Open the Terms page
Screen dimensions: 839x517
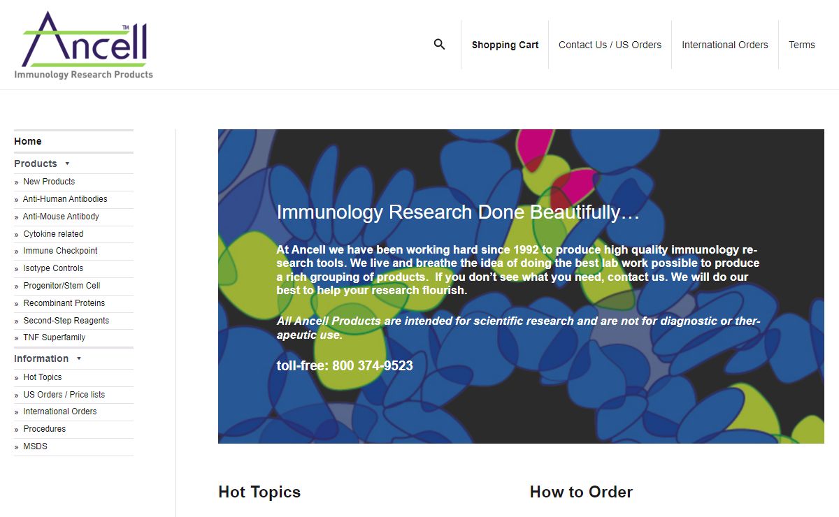coord(802,45)
